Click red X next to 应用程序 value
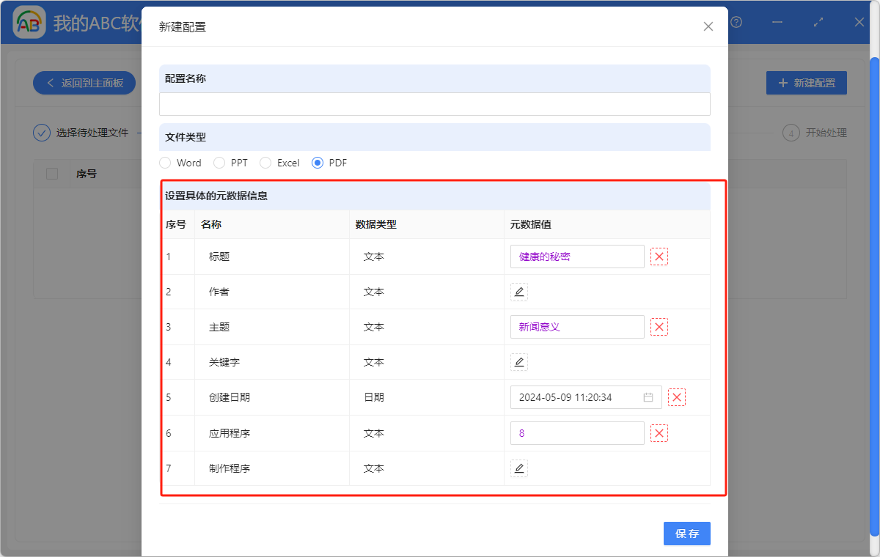The width and height of the screenshot is (880, 557). tap(659, 433)
